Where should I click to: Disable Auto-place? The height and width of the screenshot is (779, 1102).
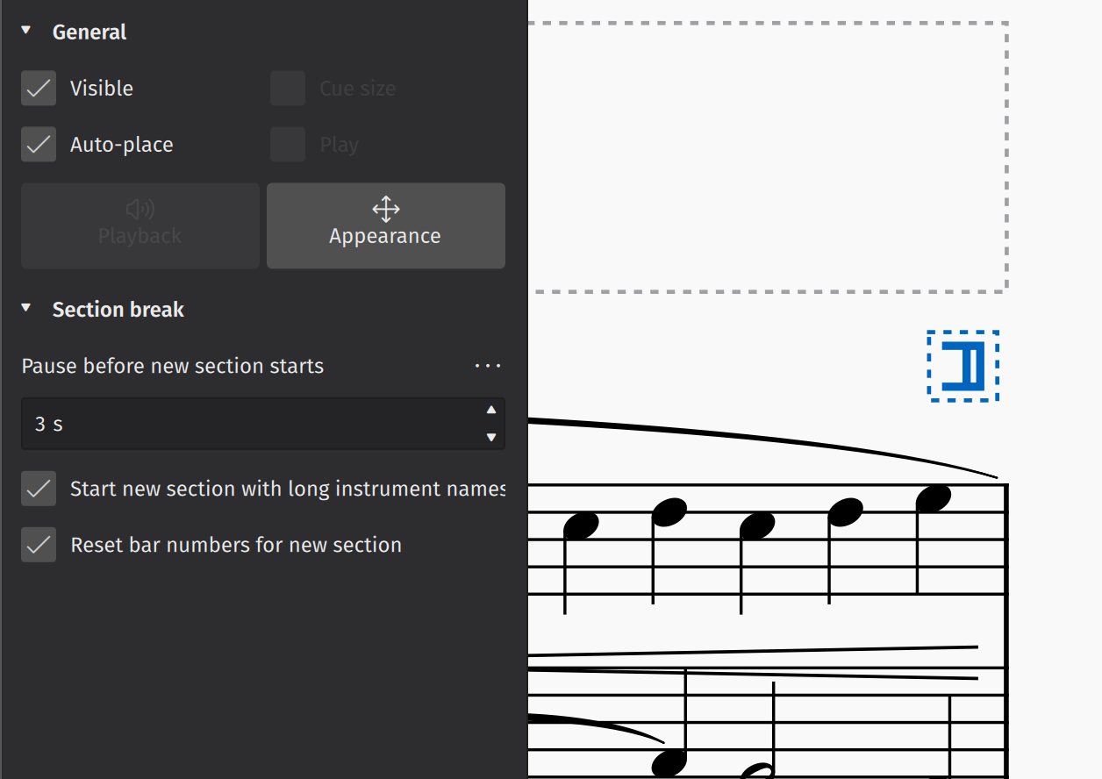point(38,144)
